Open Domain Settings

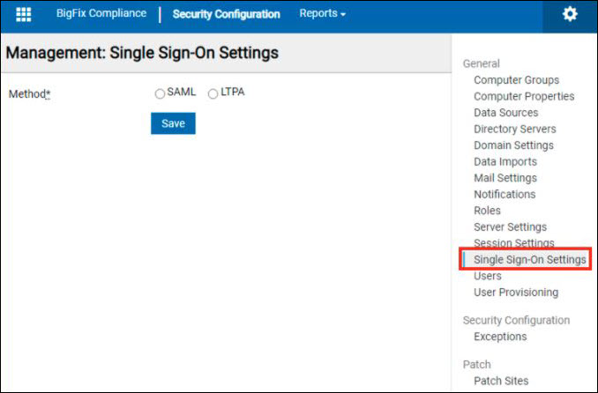click(x=513, y=145)
